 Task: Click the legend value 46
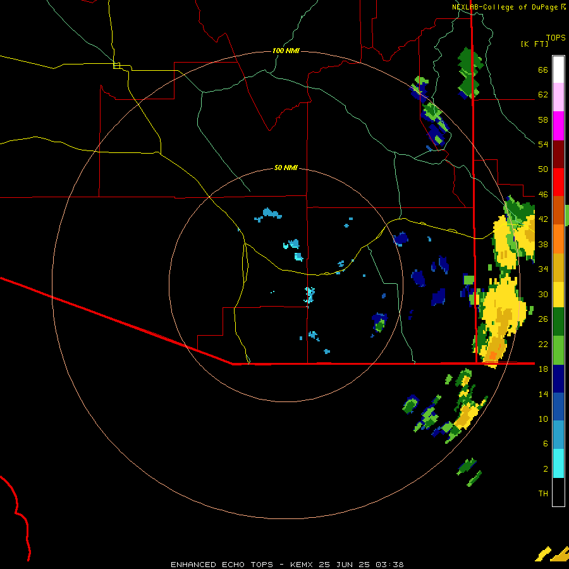[x=543, y=195]
